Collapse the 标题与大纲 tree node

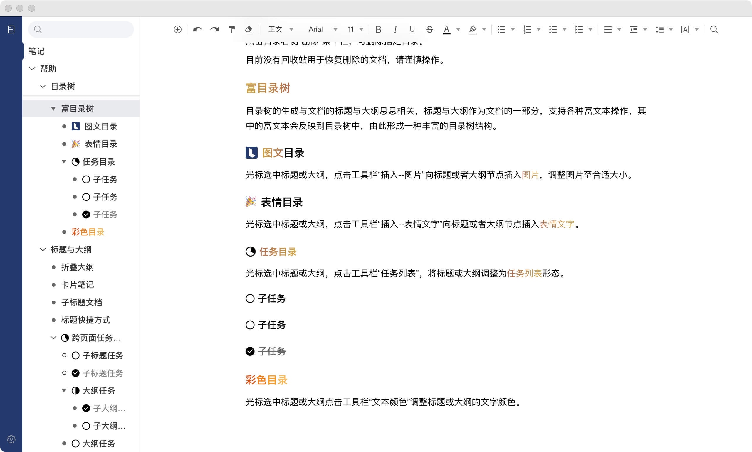click(43, 249)
